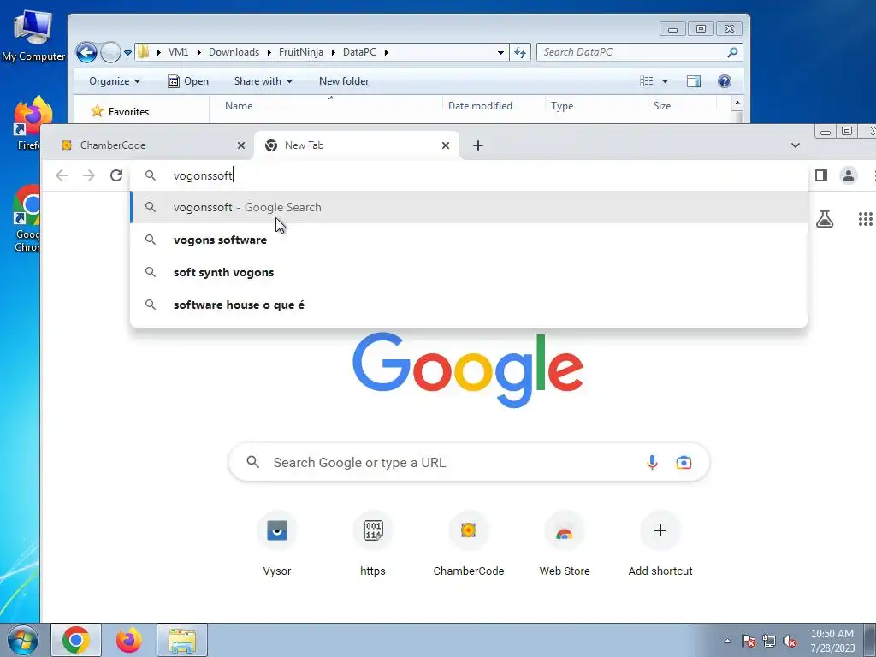Go forward in Chrome navigation

click(x=89, y=175)
